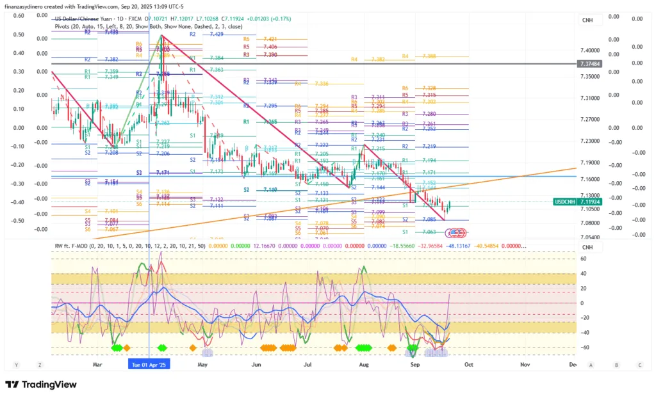The width and height of the screenshot is (656, 398).
Task: Click the Mar label on time axis
Action: coord(97,365)
